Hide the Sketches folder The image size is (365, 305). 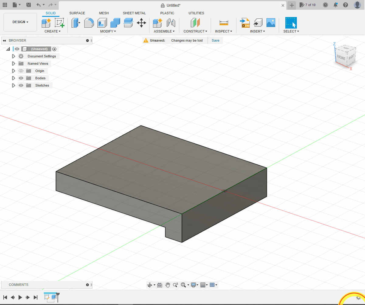point(21,85)
